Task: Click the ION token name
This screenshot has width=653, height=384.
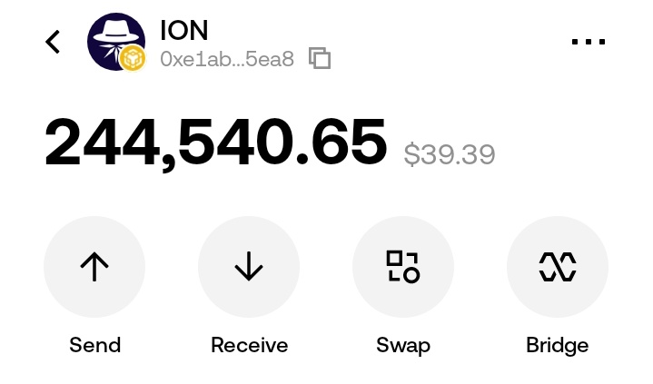Action: pos(183,31)
